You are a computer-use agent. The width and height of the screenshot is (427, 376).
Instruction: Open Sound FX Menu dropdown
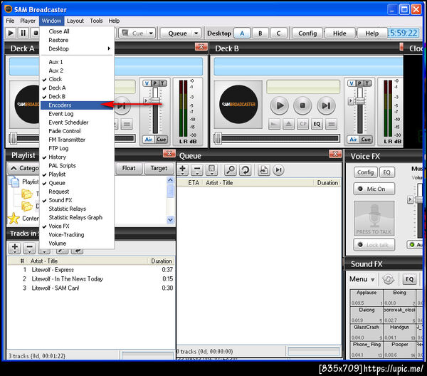click(362, 279)
